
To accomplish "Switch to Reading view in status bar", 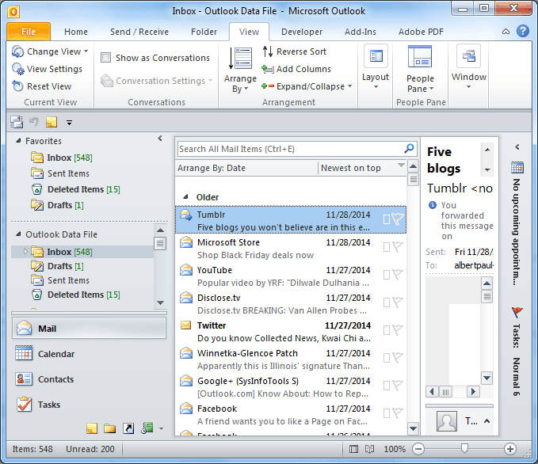I will point(369,449).
